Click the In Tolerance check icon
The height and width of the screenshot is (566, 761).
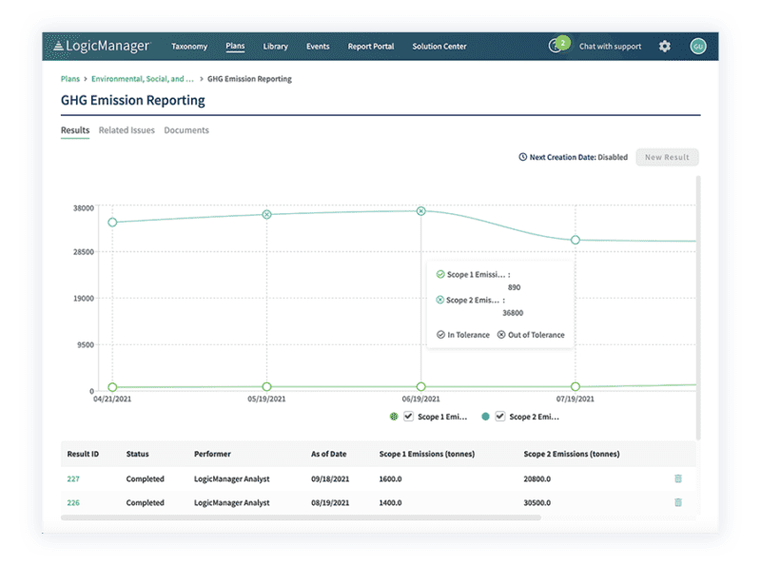439,335
